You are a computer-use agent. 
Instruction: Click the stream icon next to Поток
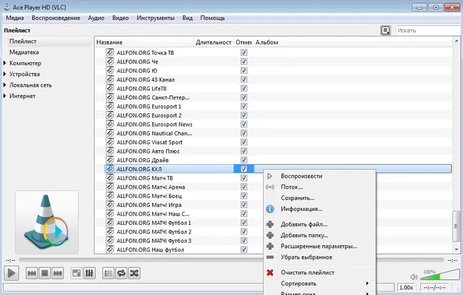tap(270, 187)
